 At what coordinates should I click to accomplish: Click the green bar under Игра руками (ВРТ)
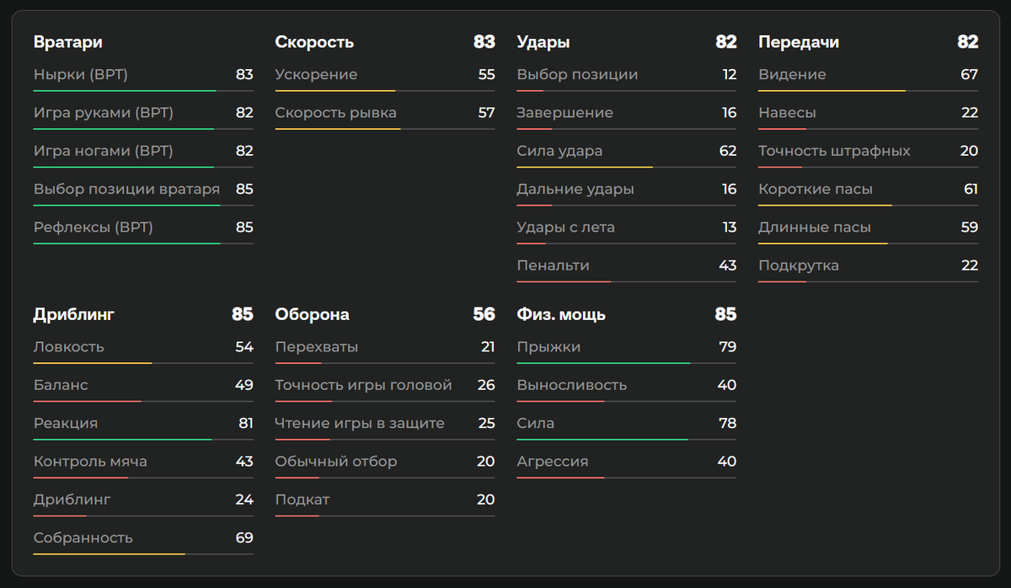(x=123, y=129)
